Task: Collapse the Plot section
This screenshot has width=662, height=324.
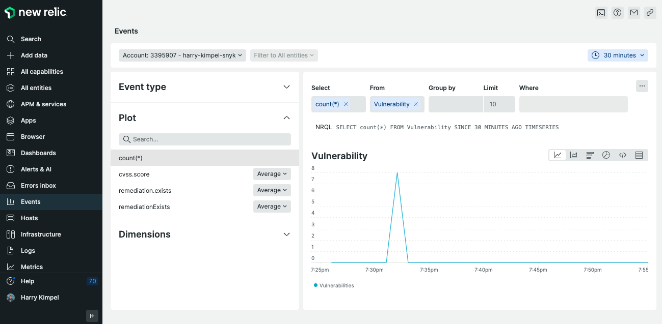Action: click(286, 117)
